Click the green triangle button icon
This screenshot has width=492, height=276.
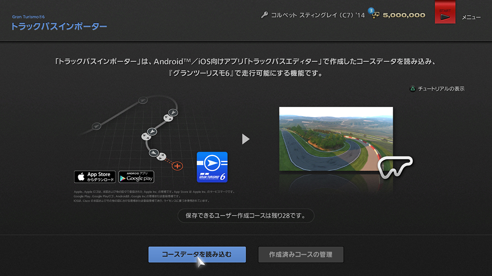[x=412, y=89]
